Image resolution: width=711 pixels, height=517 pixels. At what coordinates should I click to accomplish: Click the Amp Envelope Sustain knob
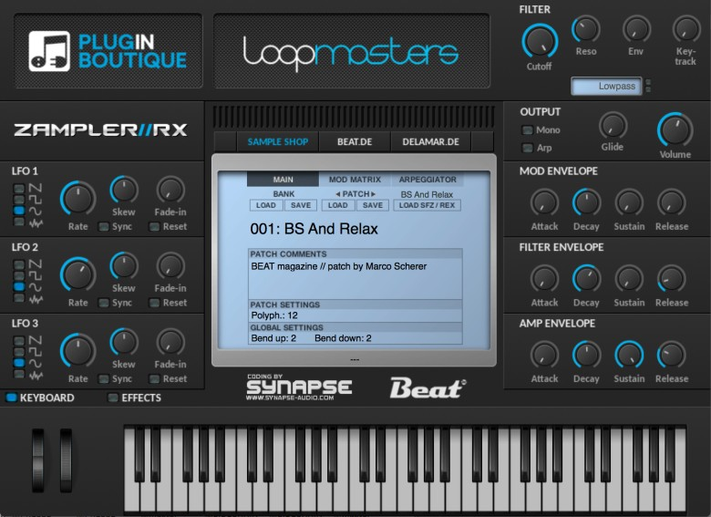point(629,355)
